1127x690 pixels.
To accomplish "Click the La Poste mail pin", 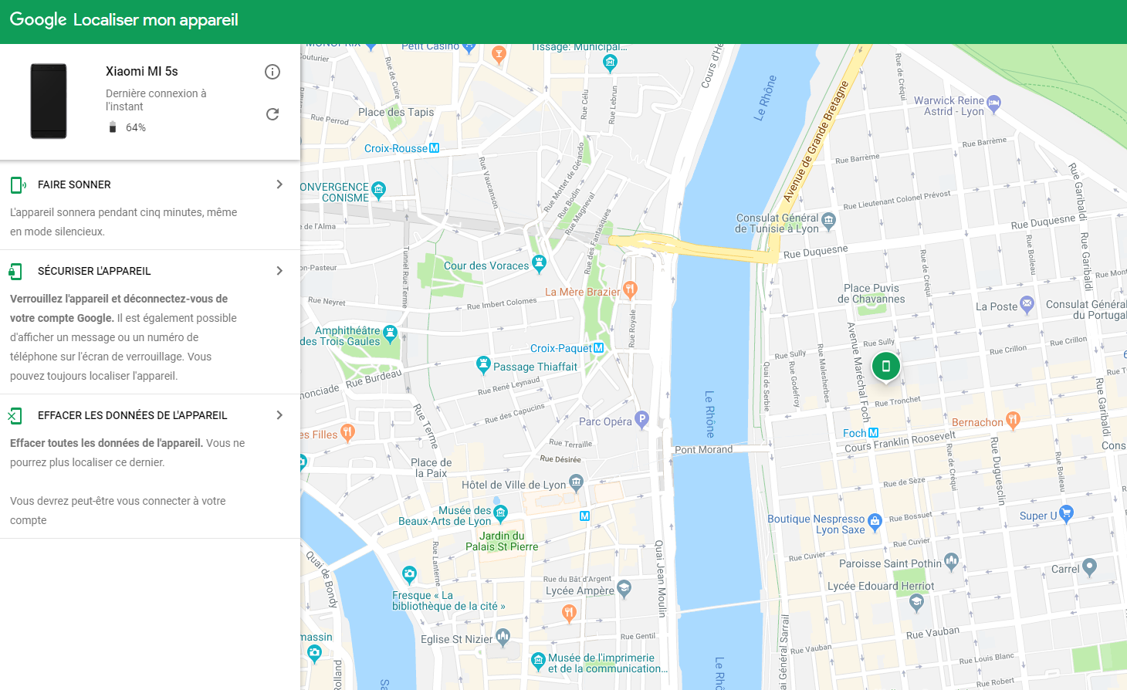I will [x=1027, y=304].
